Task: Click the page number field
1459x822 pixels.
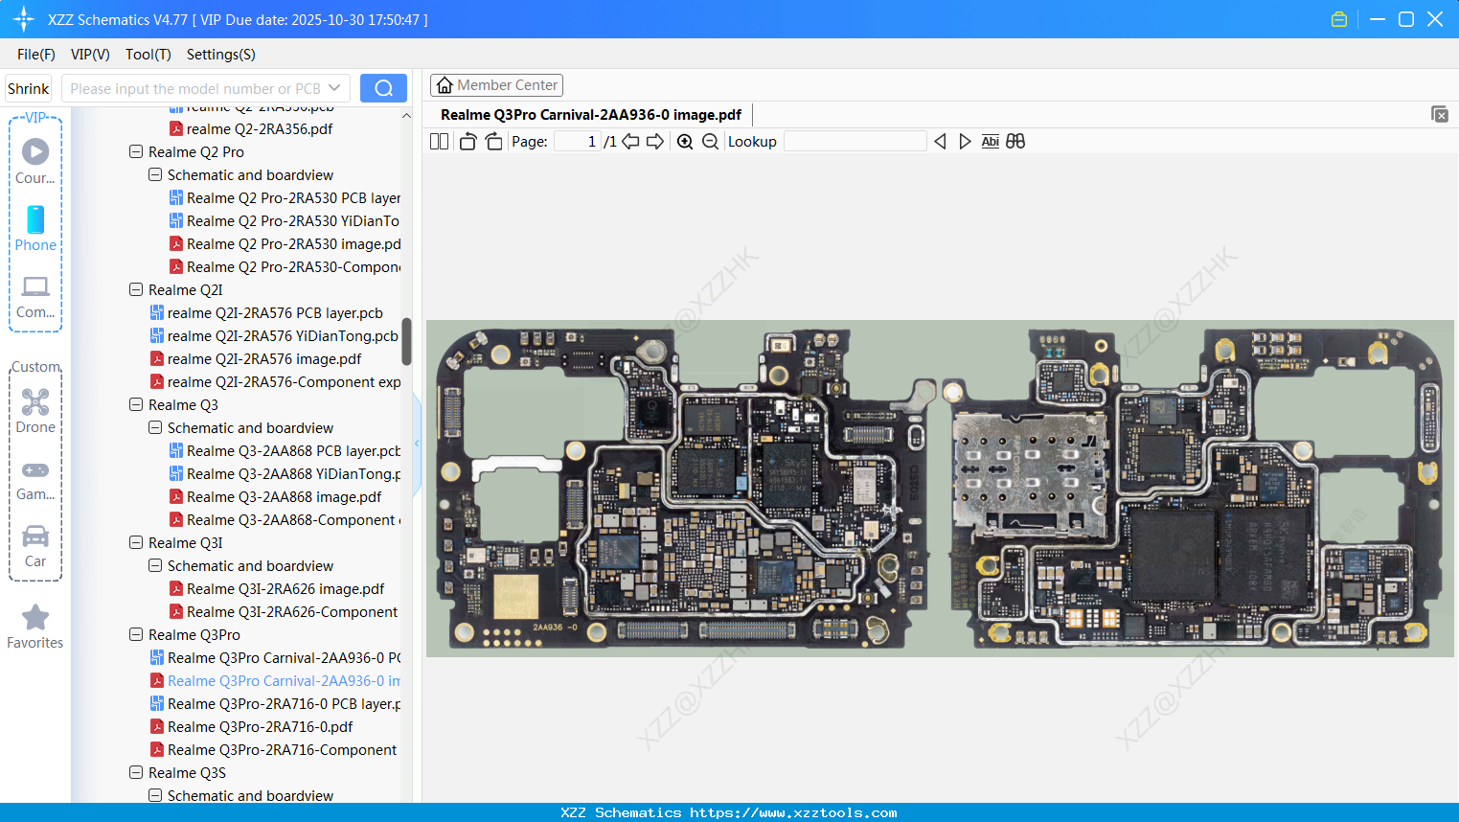Action: click(577, 142)
